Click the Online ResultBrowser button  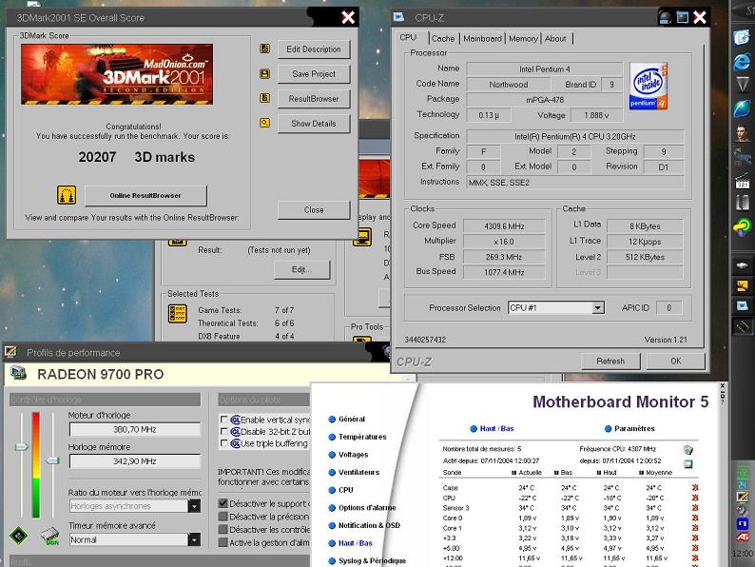145,196
